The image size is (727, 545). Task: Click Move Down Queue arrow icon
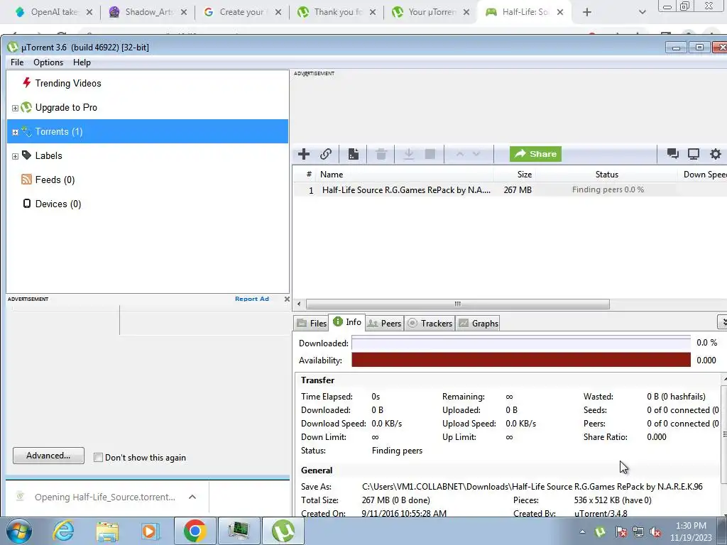476,154
